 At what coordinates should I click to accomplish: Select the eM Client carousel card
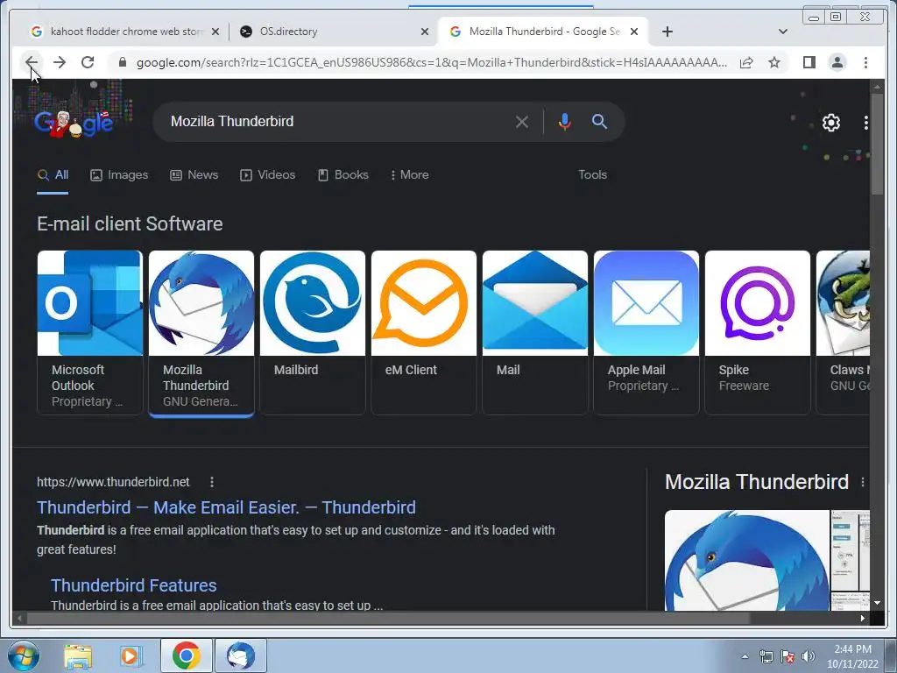pos(424,332)
